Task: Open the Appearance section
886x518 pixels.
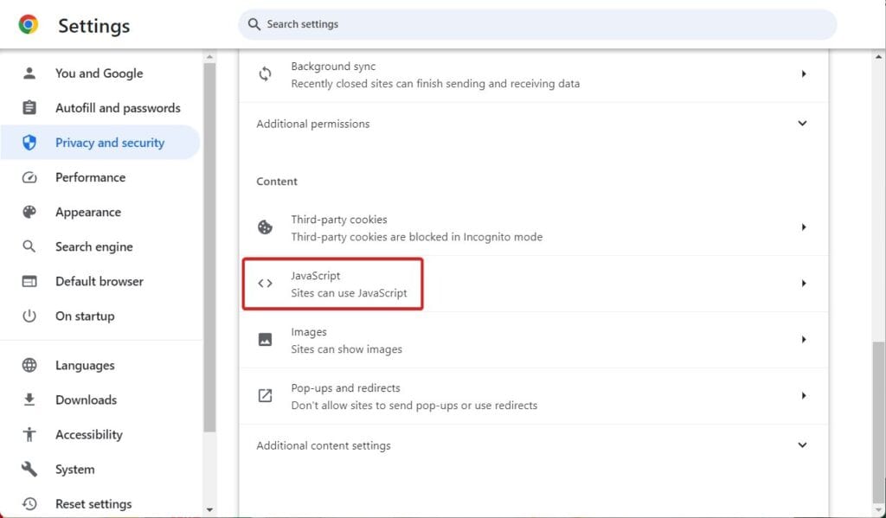Action: pos(100,212)
